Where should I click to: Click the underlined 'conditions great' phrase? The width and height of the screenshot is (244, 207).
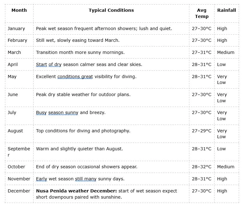click(75, 77)
